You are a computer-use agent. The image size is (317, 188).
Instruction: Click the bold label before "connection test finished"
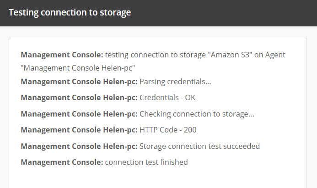62,162
